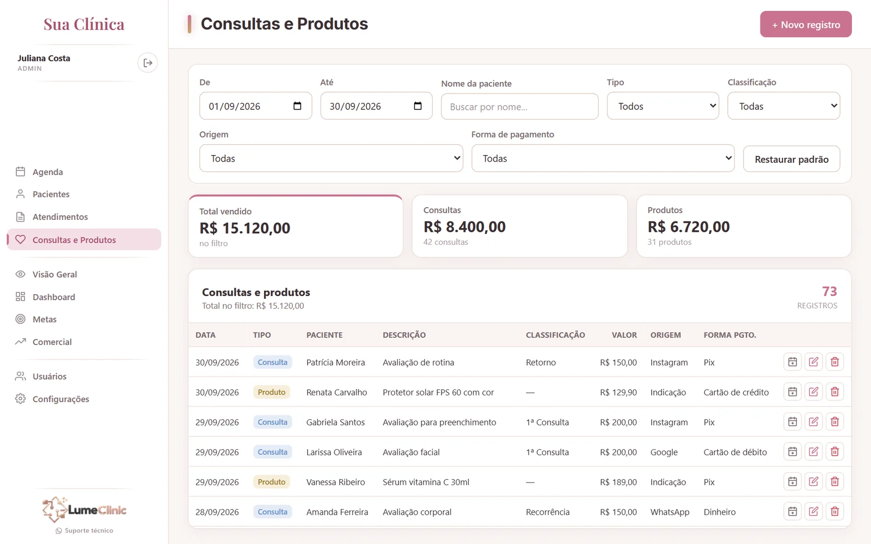Go to Pacientes in the sidebar

click(84, 194)
